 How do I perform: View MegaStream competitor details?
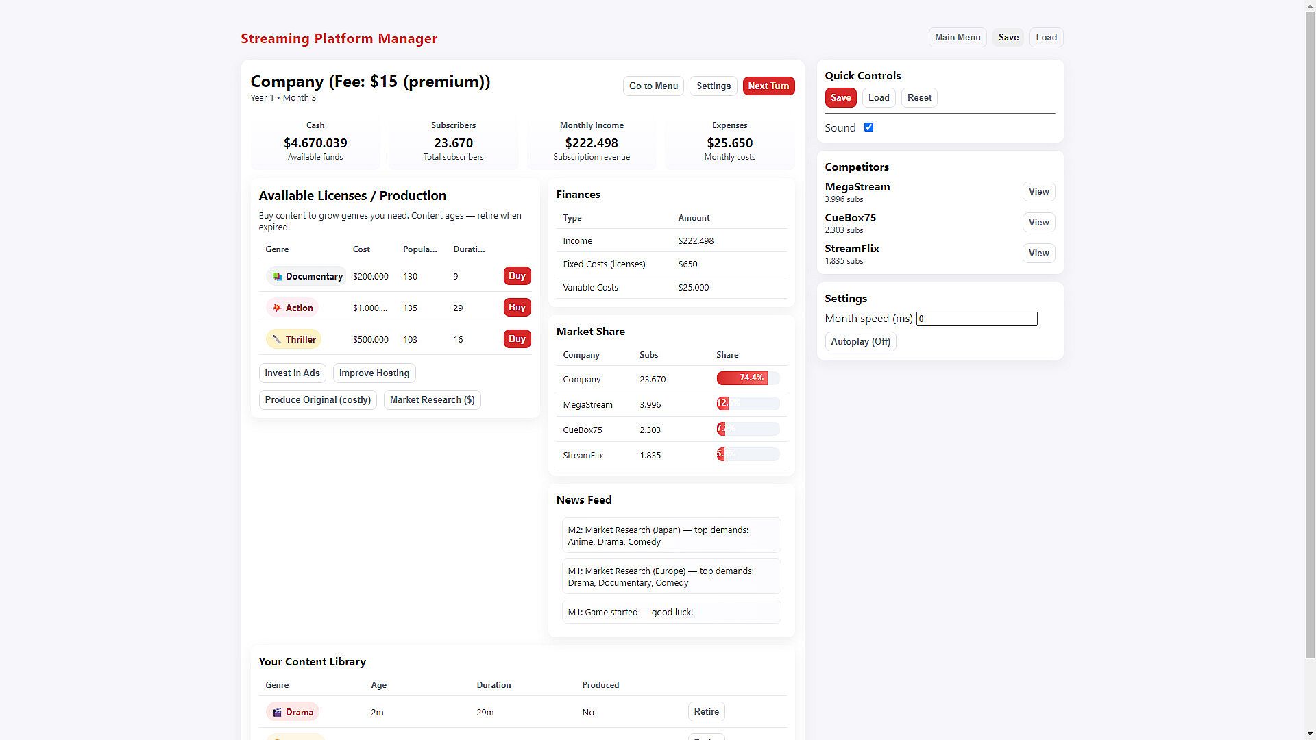[1038, 192]
